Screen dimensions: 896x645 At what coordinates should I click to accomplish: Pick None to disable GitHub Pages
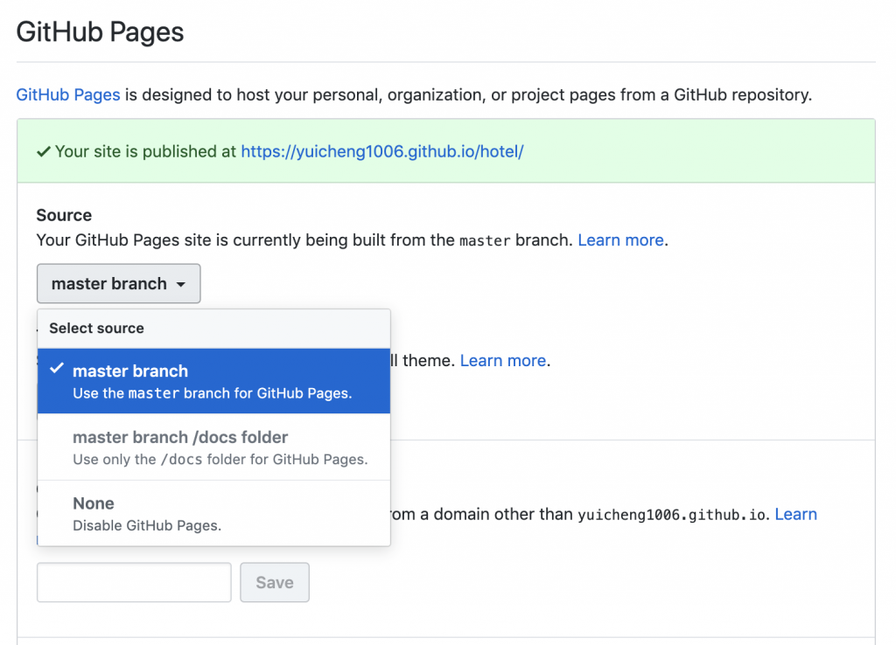(x=213, y=514)
